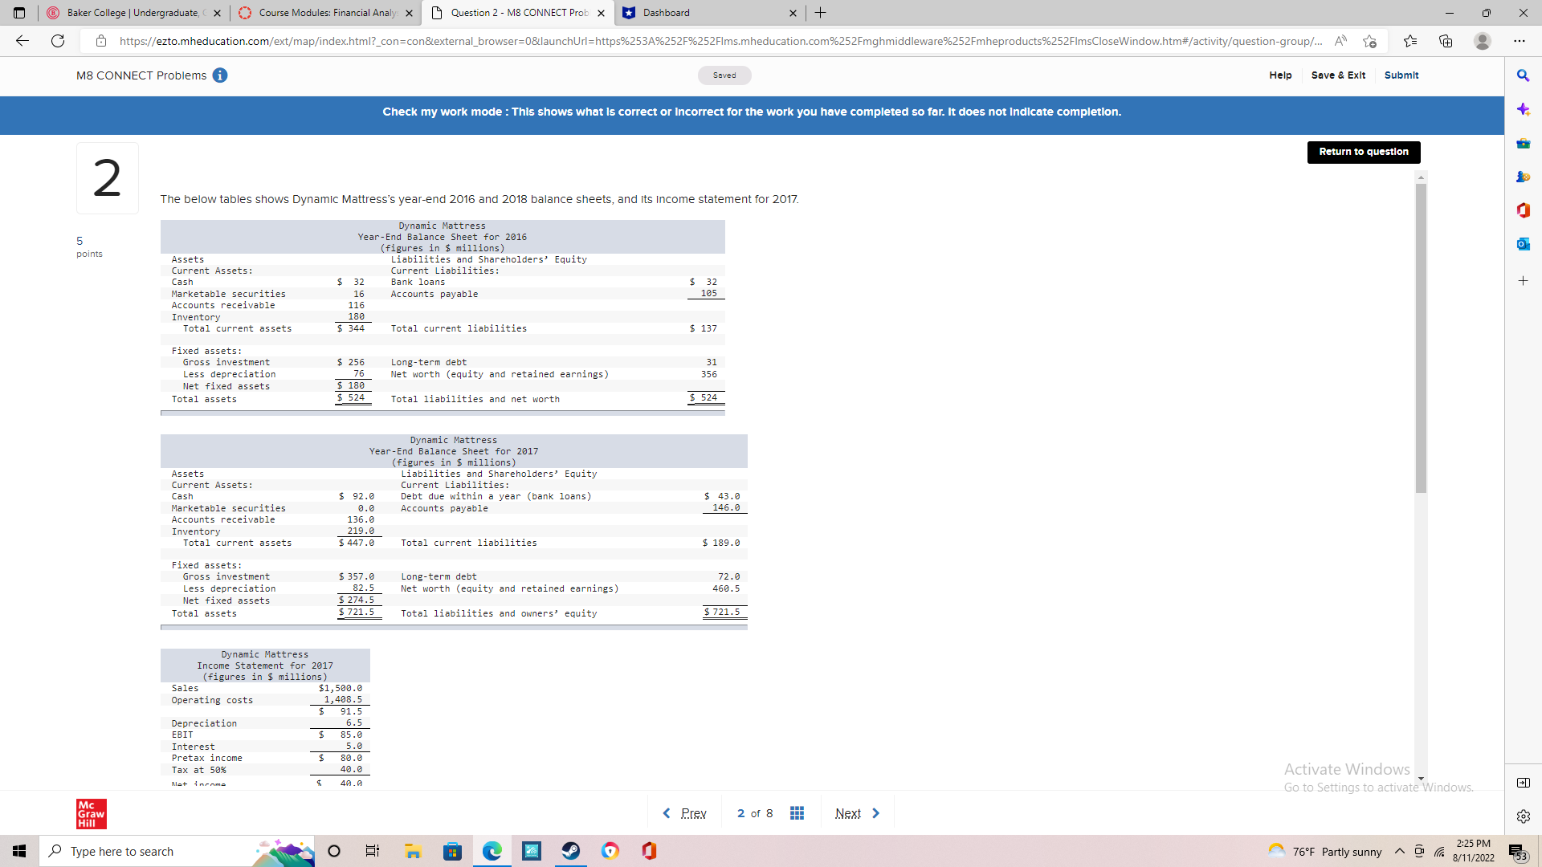Click the info icon beside M8 CONNECT Problems
Screen dimensions: 1542x867
(219, 75)
